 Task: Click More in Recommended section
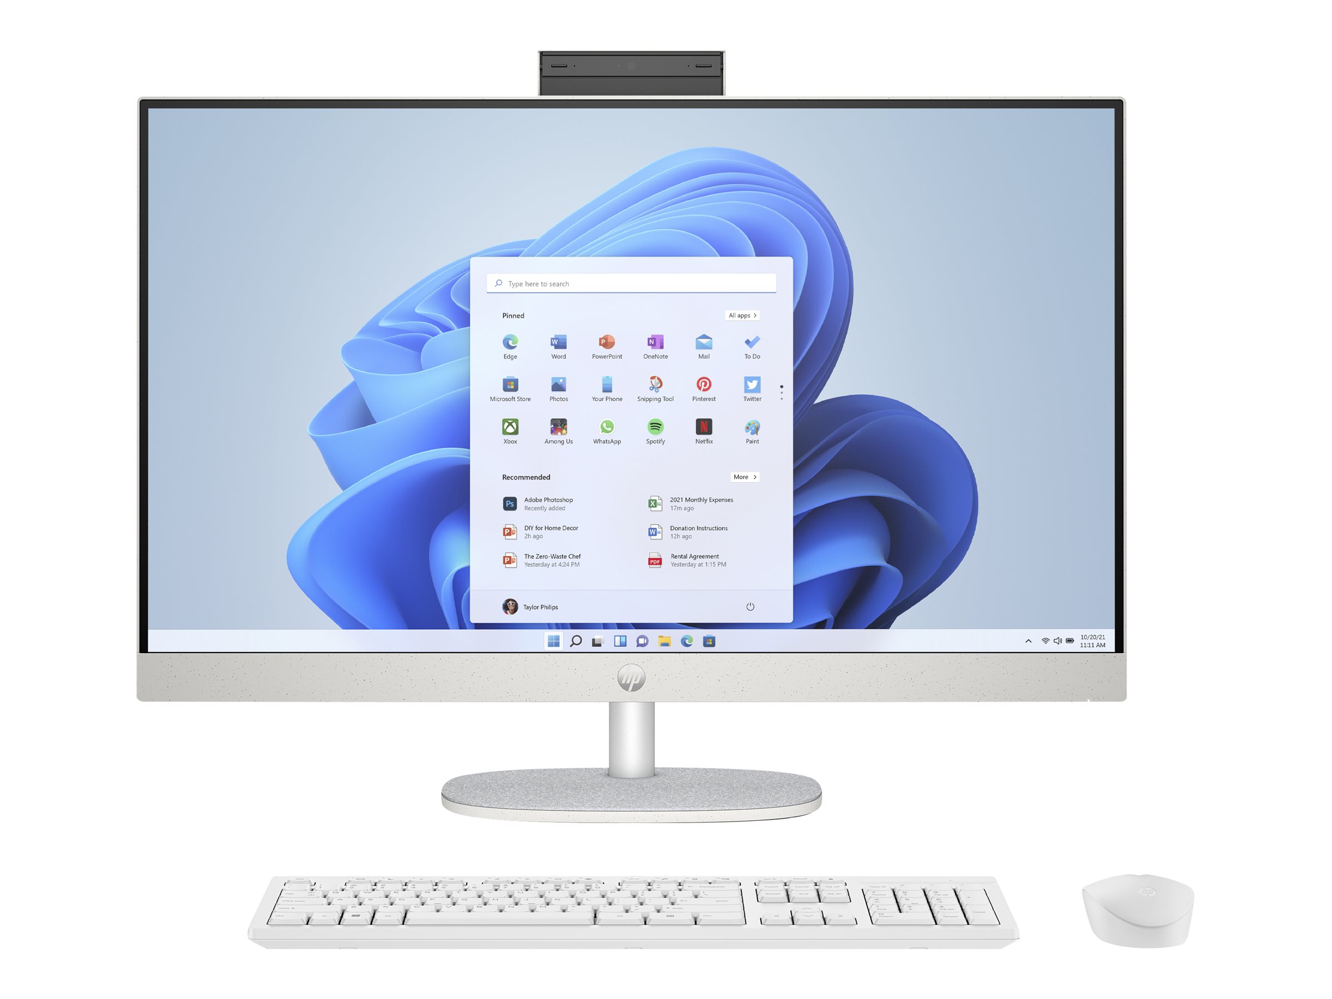(746, 476)
